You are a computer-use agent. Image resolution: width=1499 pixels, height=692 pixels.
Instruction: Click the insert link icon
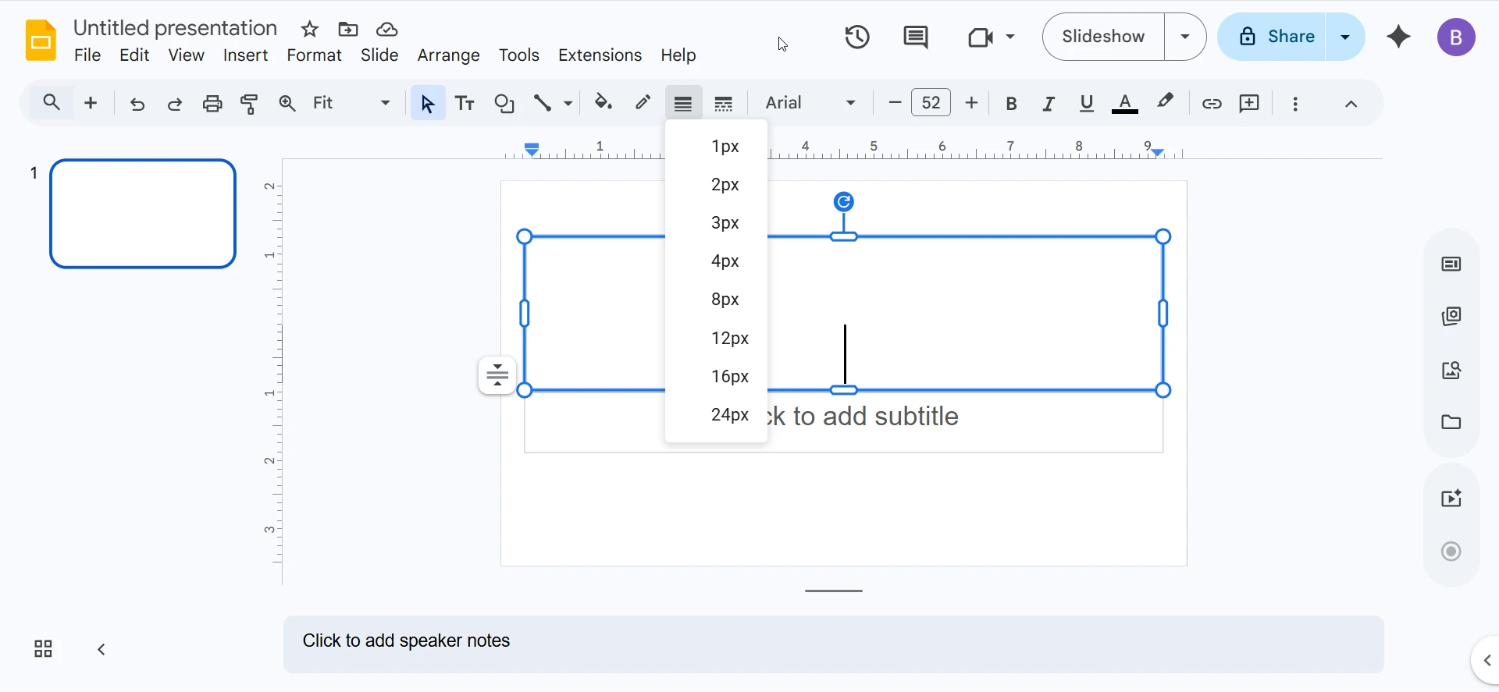click(1211, 103)
